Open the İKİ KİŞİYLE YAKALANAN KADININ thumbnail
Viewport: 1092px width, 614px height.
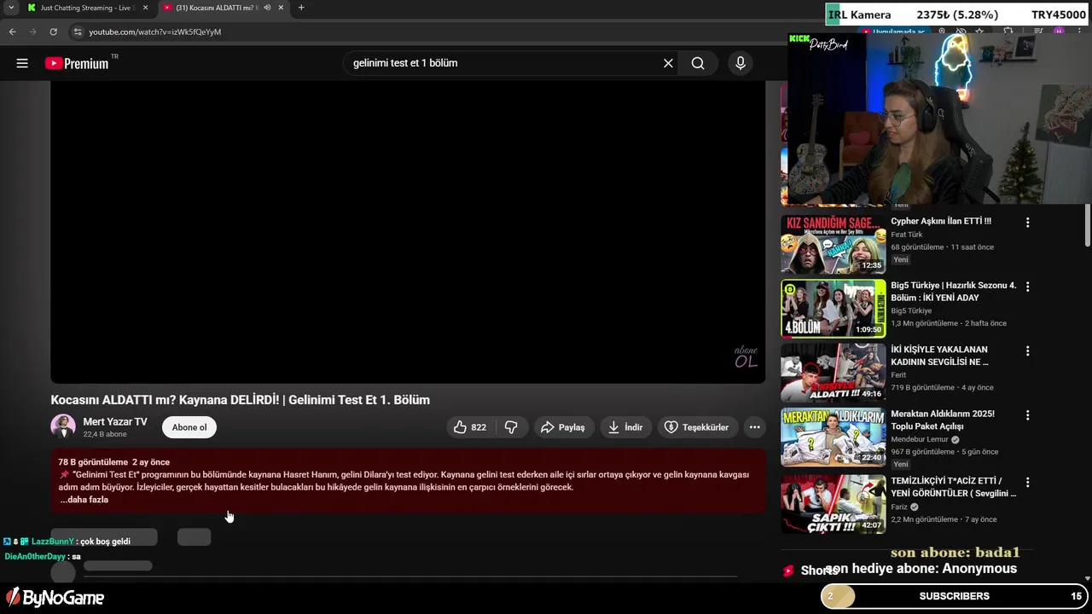[833, 373]
